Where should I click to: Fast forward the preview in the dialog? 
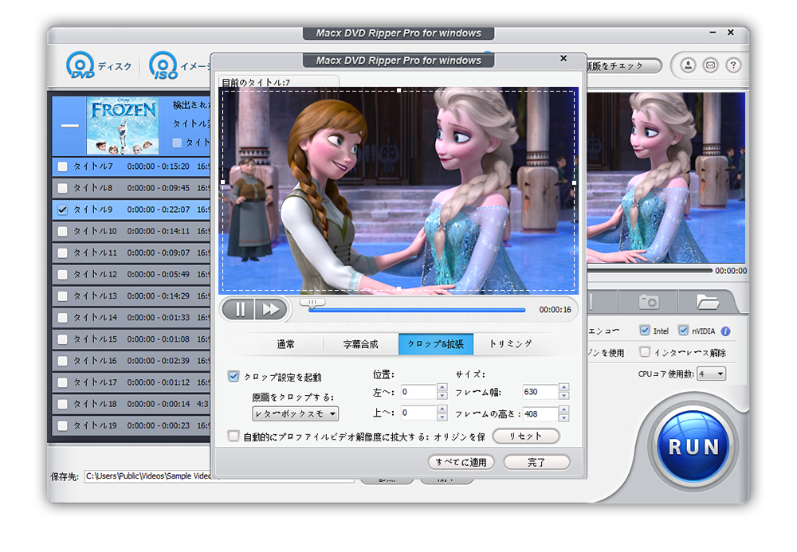point(270,309)
